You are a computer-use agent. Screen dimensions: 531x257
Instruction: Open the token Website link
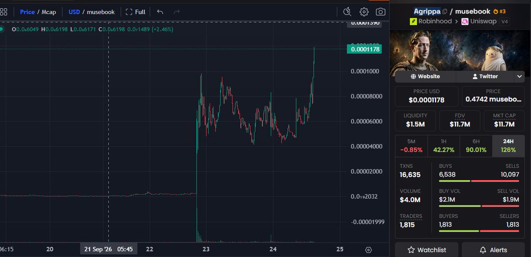pos(425,76)
